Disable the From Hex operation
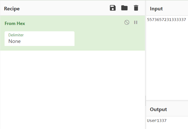The image size is (188, 129). click(x=127, y=22)
